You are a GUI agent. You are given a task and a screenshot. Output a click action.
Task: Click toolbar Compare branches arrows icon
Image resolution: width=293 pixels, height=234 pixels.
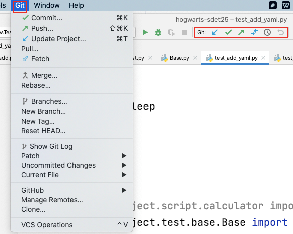tap(254, 32)
